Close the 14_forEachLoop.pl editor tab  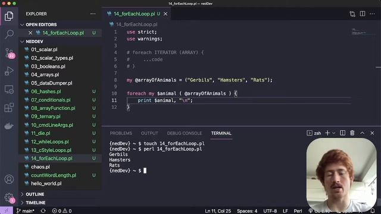click(165, 14)
